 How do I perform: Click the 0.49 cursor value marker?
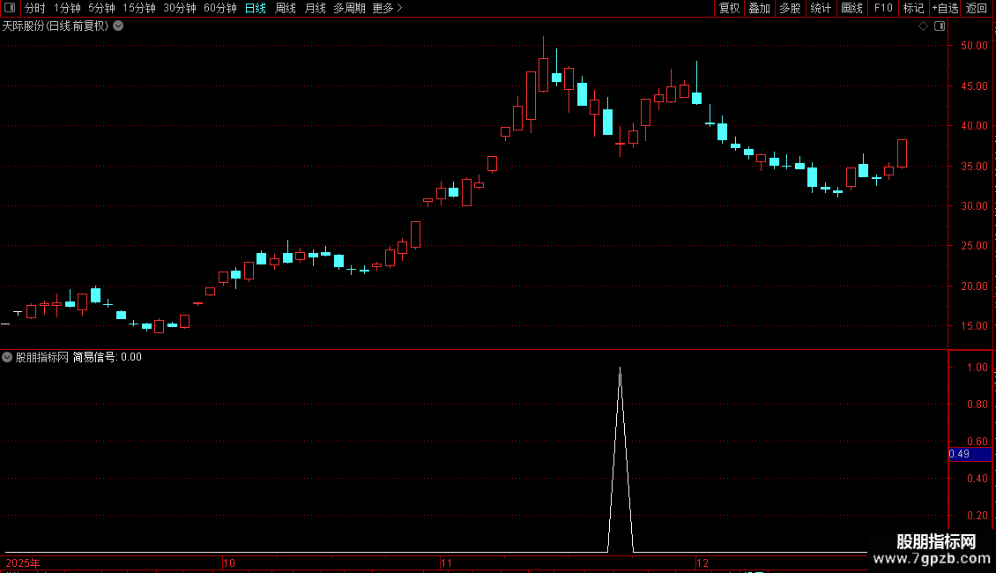click(x=970, y=454)
